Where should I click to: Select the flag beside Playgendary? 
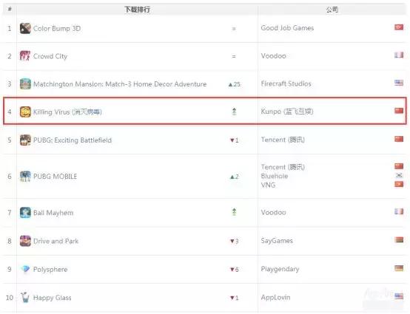tap(399, 268)
